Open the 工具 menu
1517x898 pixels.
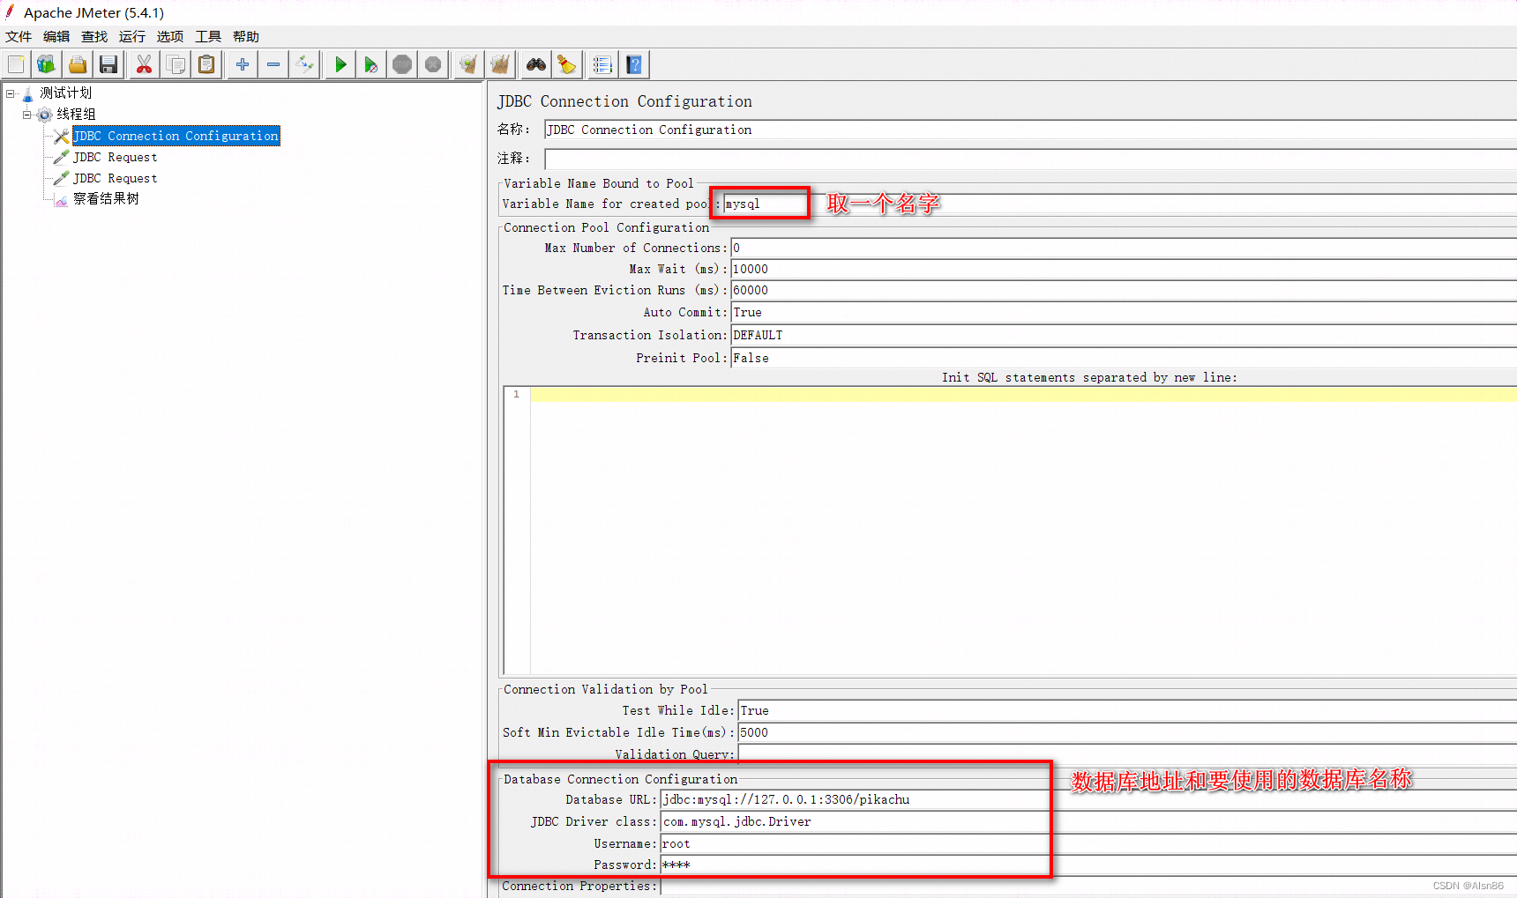pos(208,36)
